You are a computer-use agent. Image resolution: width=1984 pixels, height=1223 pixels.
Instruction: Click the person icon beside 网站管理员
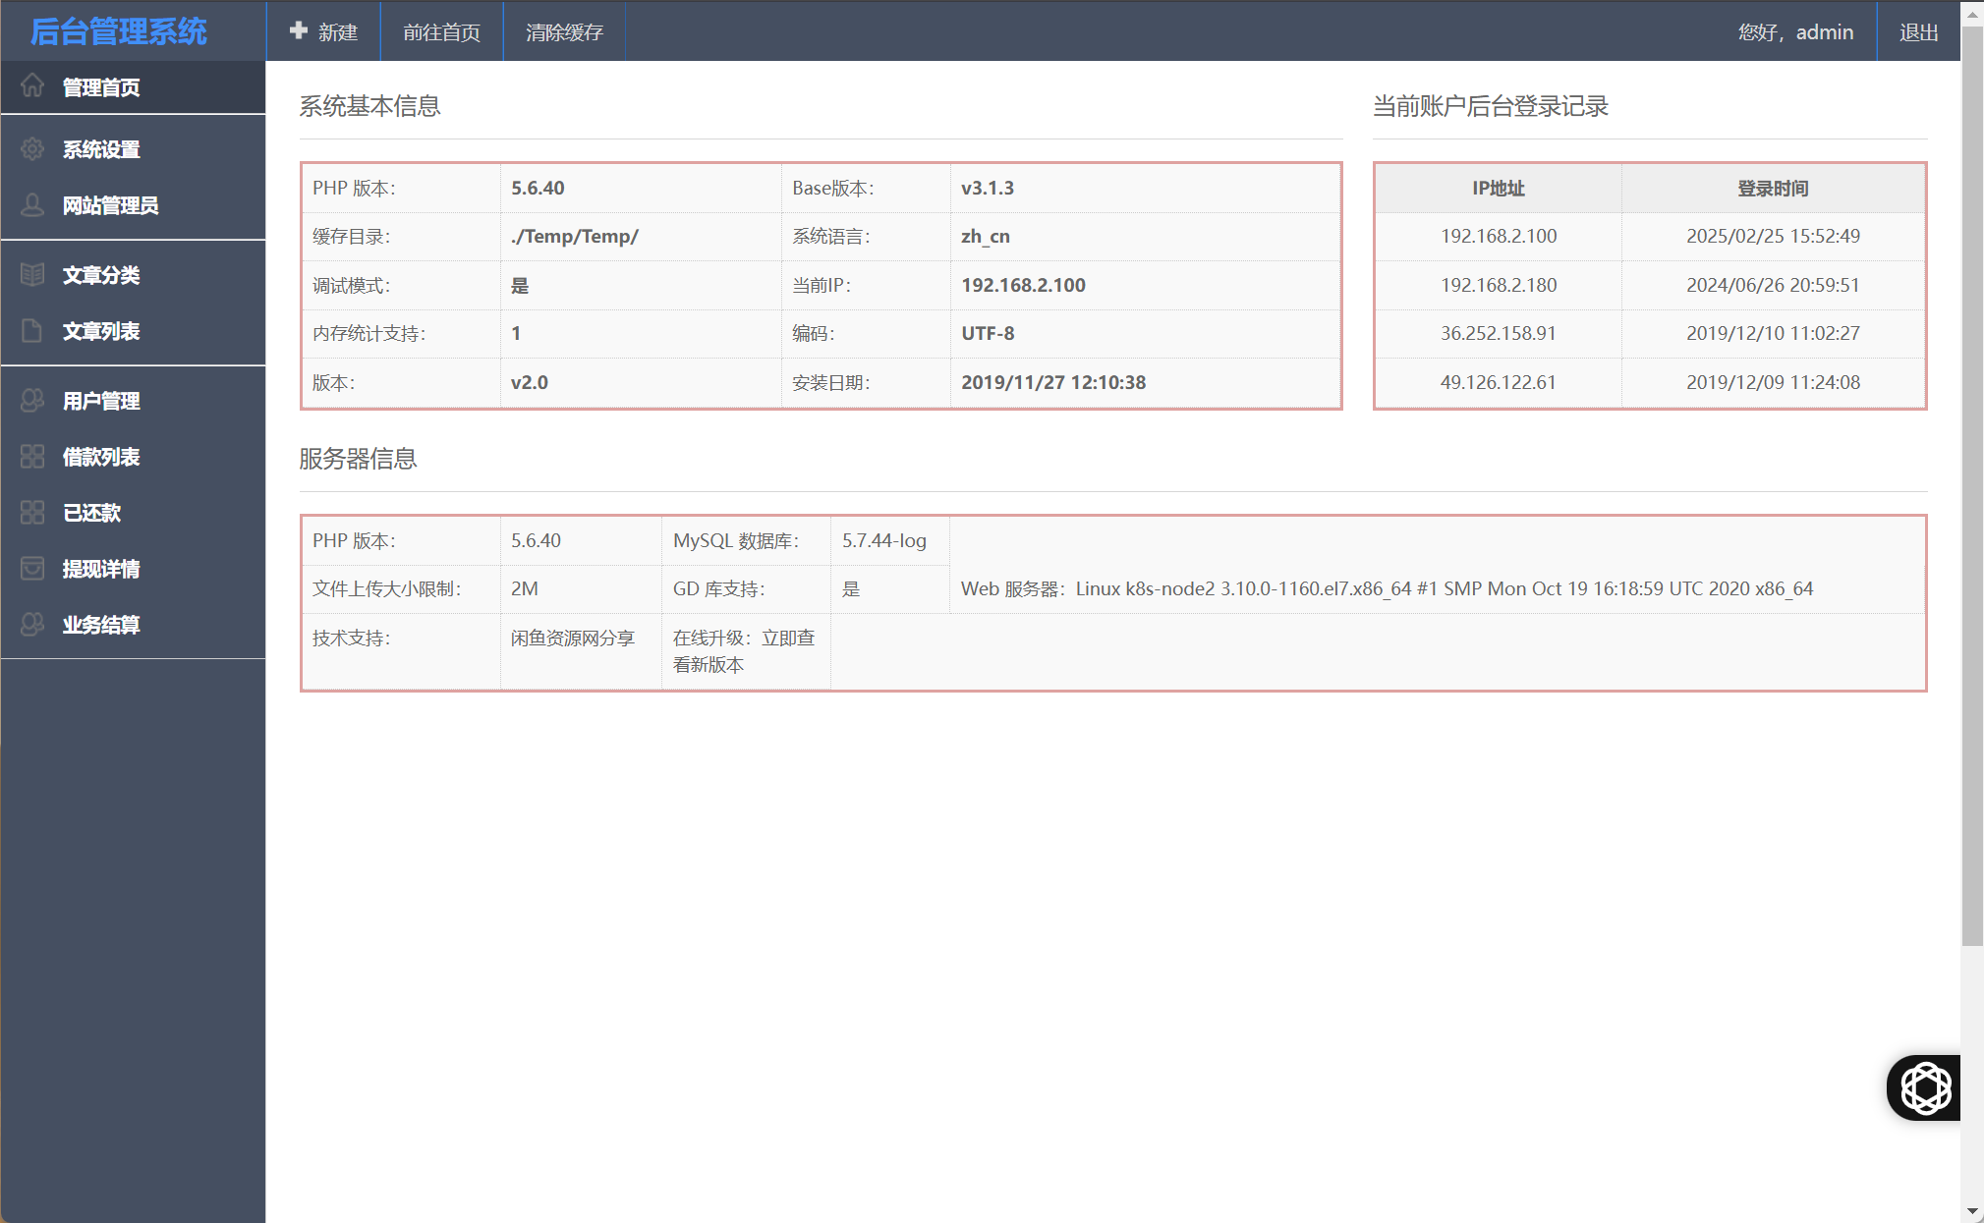(x=32, y=204)
